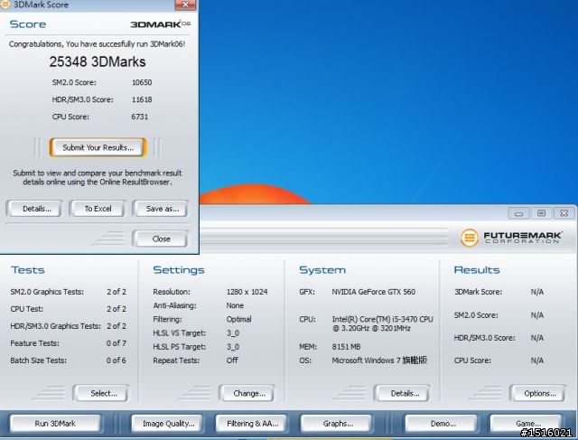Click the CPU text Intel Core i5-3470
The width and height of the screenshot is (578, 440).
[x=382, y=323]
